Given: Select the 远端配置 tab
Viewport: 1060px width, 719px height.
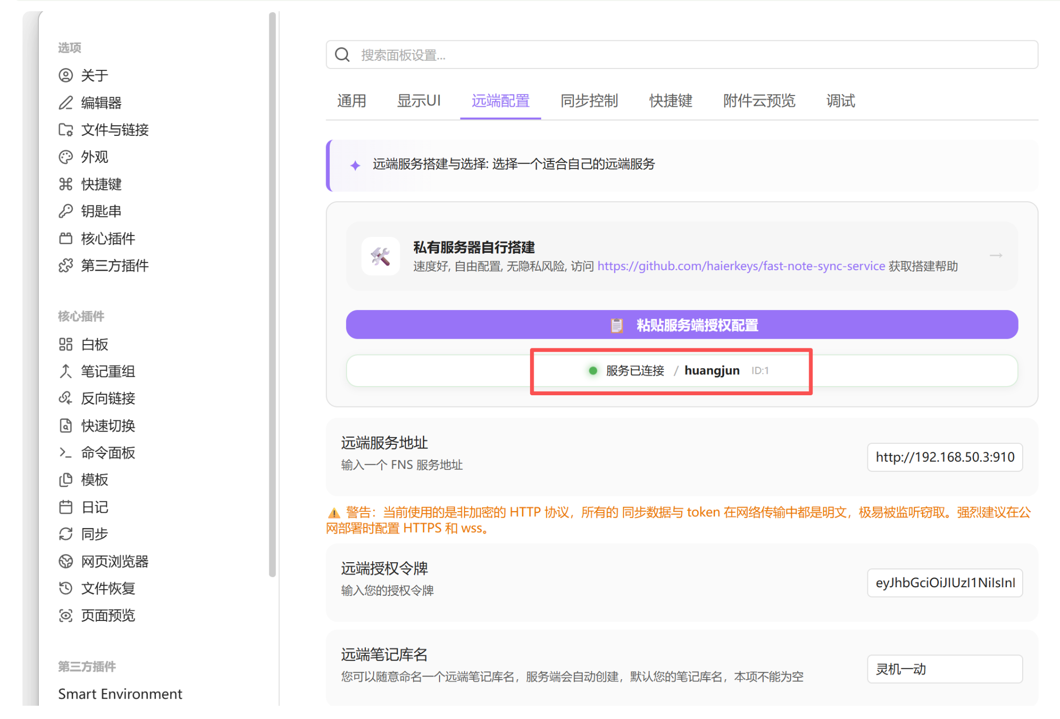Looking at the screenshot, I should pyautogui.click(x=500, y=101).
